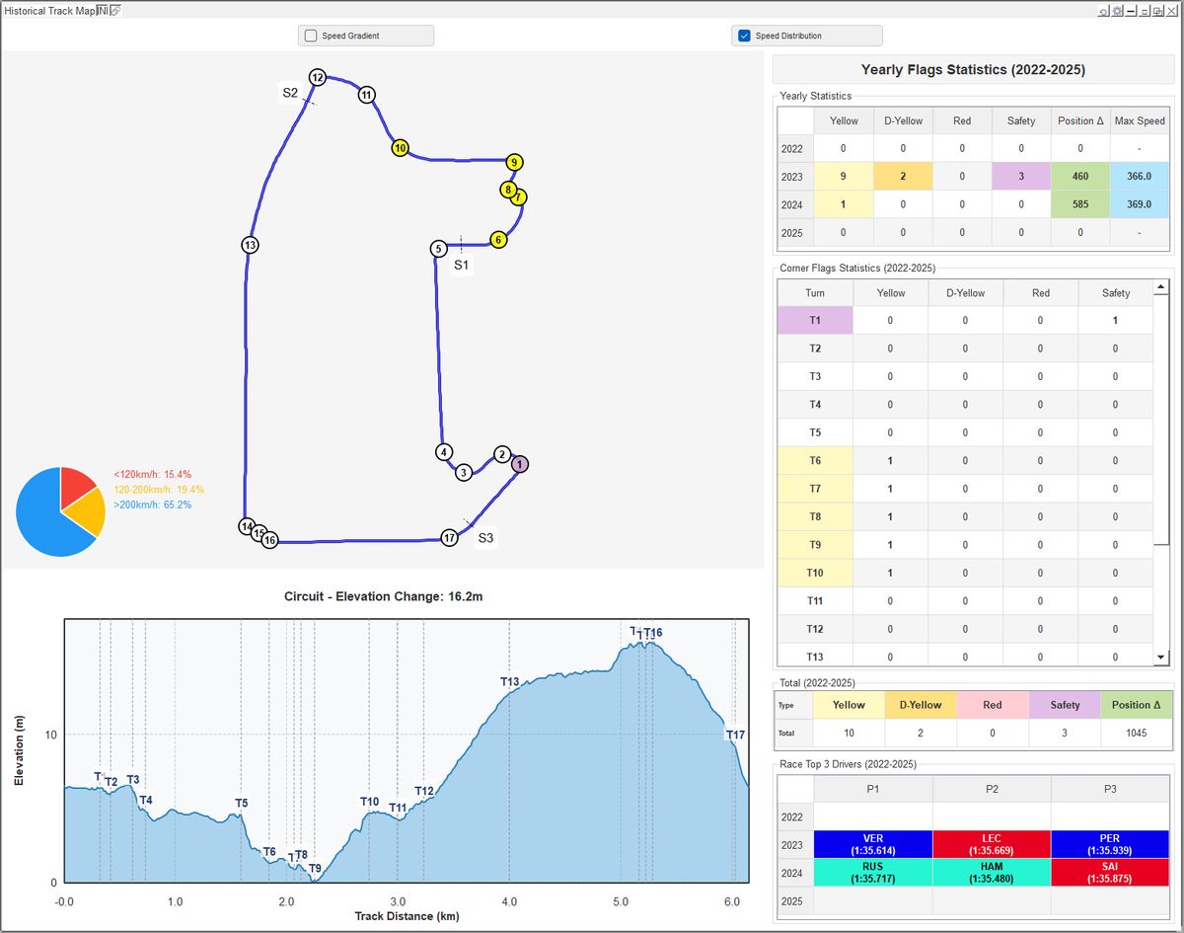1184x933 pixels.
Task: Click the 2023 Position Δ cell showing 460
Action: coord(1080,177)
